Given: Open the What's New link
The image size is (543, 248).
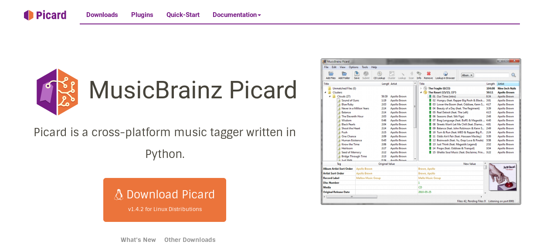Looking at the screenshot, I should click(x=138, y=240).
